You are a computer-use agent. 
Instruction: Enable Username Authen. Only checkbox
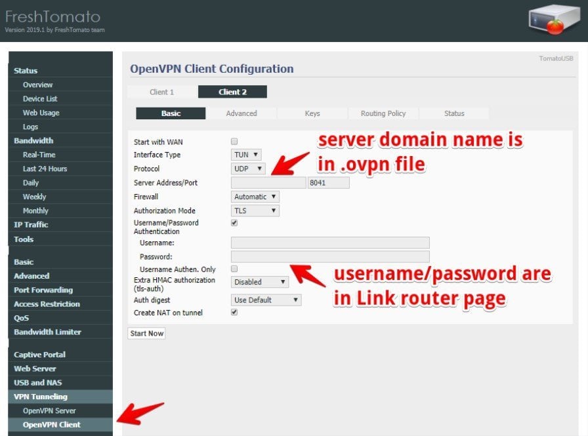pos(234,269)
